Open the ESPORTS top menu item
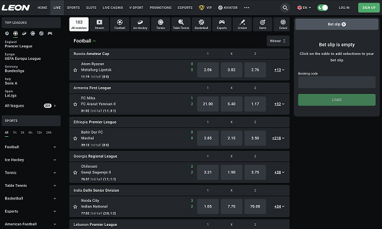The height and width of the screenshot is (229, 382). coord(185,8)
